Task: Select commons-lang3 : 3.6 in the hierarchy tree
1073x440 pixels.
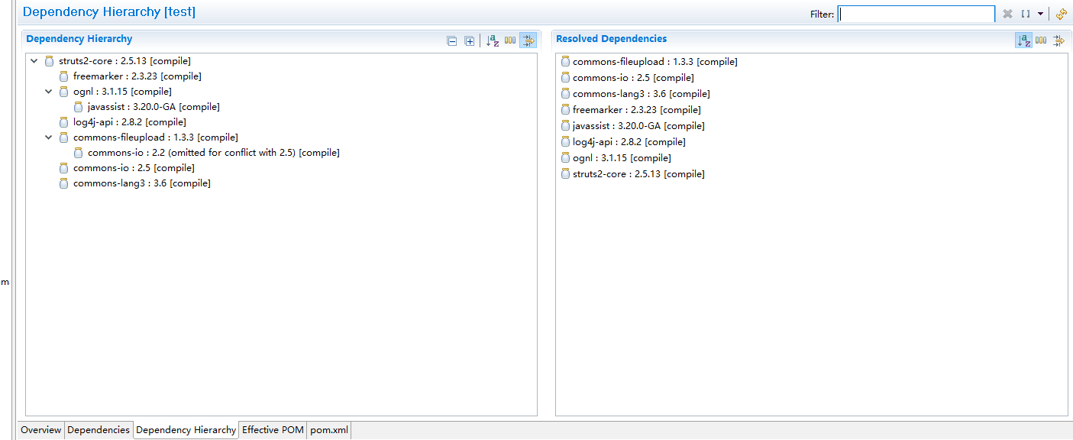Action: pyautogui.click(x=142, y=183)
